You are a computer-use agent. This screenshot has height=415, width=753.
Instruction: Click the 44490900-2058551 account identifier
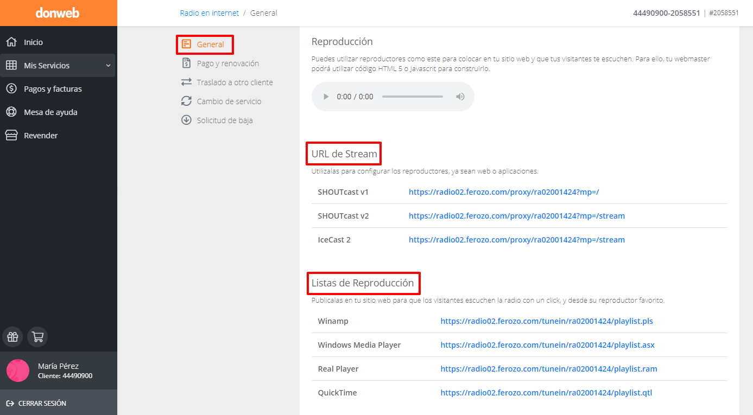(667, 13)
